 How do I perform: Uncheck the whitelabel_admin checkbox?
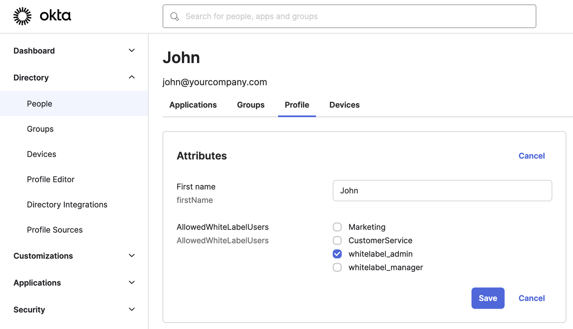pos(337,254)
